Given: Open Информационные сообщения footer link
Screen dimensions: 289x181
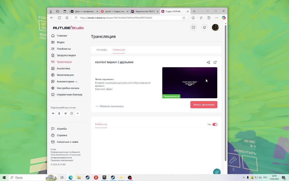Looking at the screenshot, I should click(x=65, y=152).
